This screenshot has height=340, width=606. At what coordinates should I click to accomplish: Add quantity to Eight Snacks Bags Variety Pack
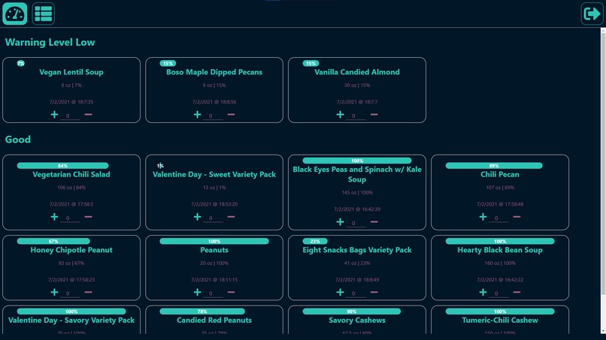(x=340, y=293)
